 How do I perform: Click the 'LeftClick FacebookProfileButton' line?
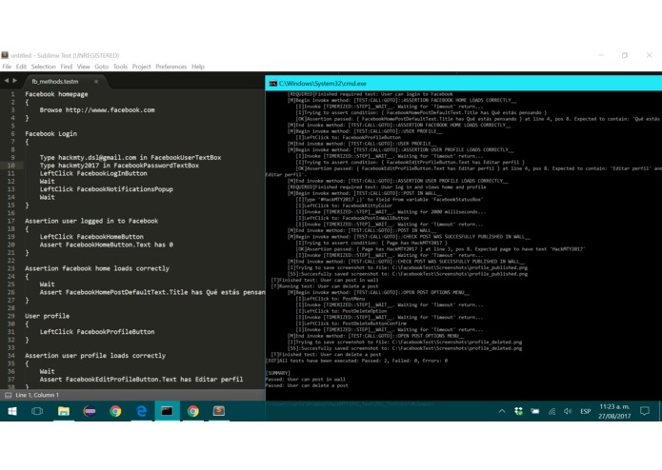97,332
